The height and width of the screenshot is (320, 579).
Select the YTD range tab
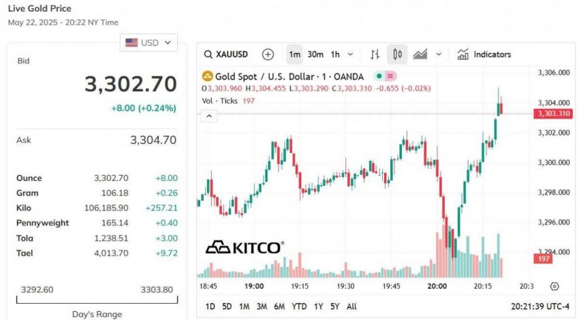pyautogui.click(x=299, y=306)
